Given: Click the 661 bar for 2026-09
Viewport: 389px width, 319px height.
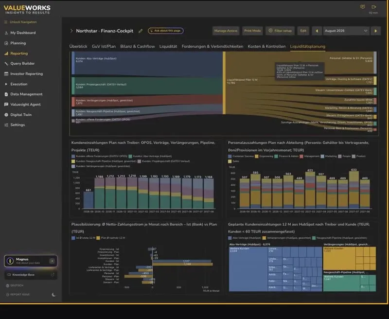Looking at the screenshot, I should pos(88,200).
